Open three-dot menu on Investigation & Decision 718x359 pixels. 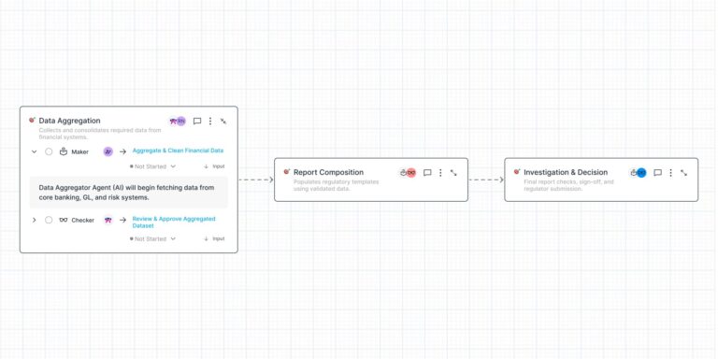tap(671, 173)
